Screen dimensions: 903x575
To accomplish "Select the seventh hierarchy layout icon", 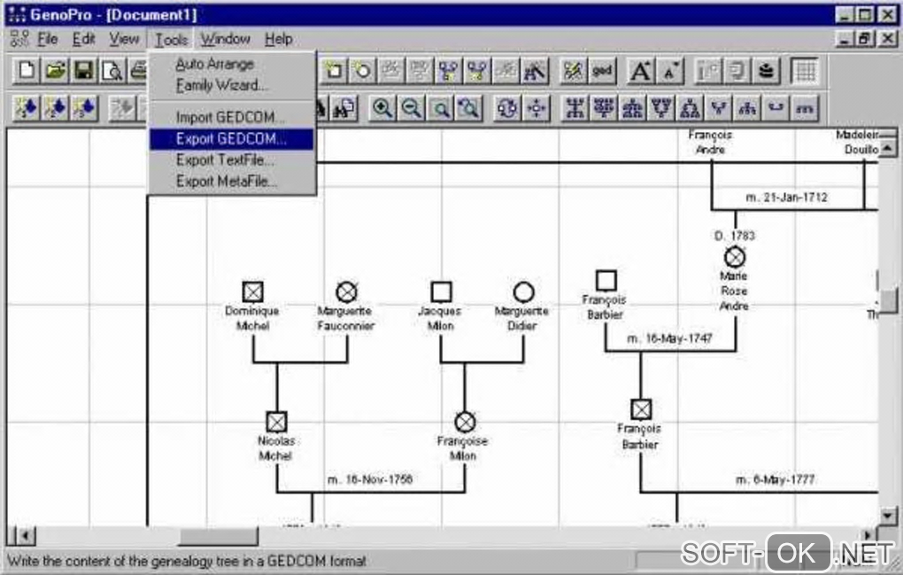I will [747, 108].
